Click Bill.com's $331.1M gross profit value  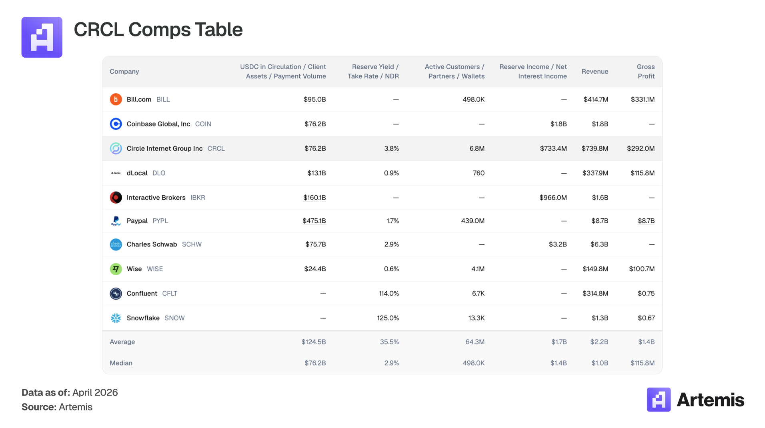tap(643, 99)
